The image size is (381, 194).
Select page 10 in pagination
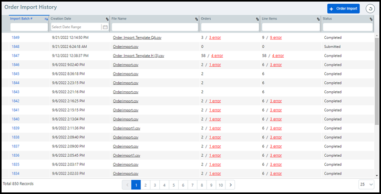point(221,185)
